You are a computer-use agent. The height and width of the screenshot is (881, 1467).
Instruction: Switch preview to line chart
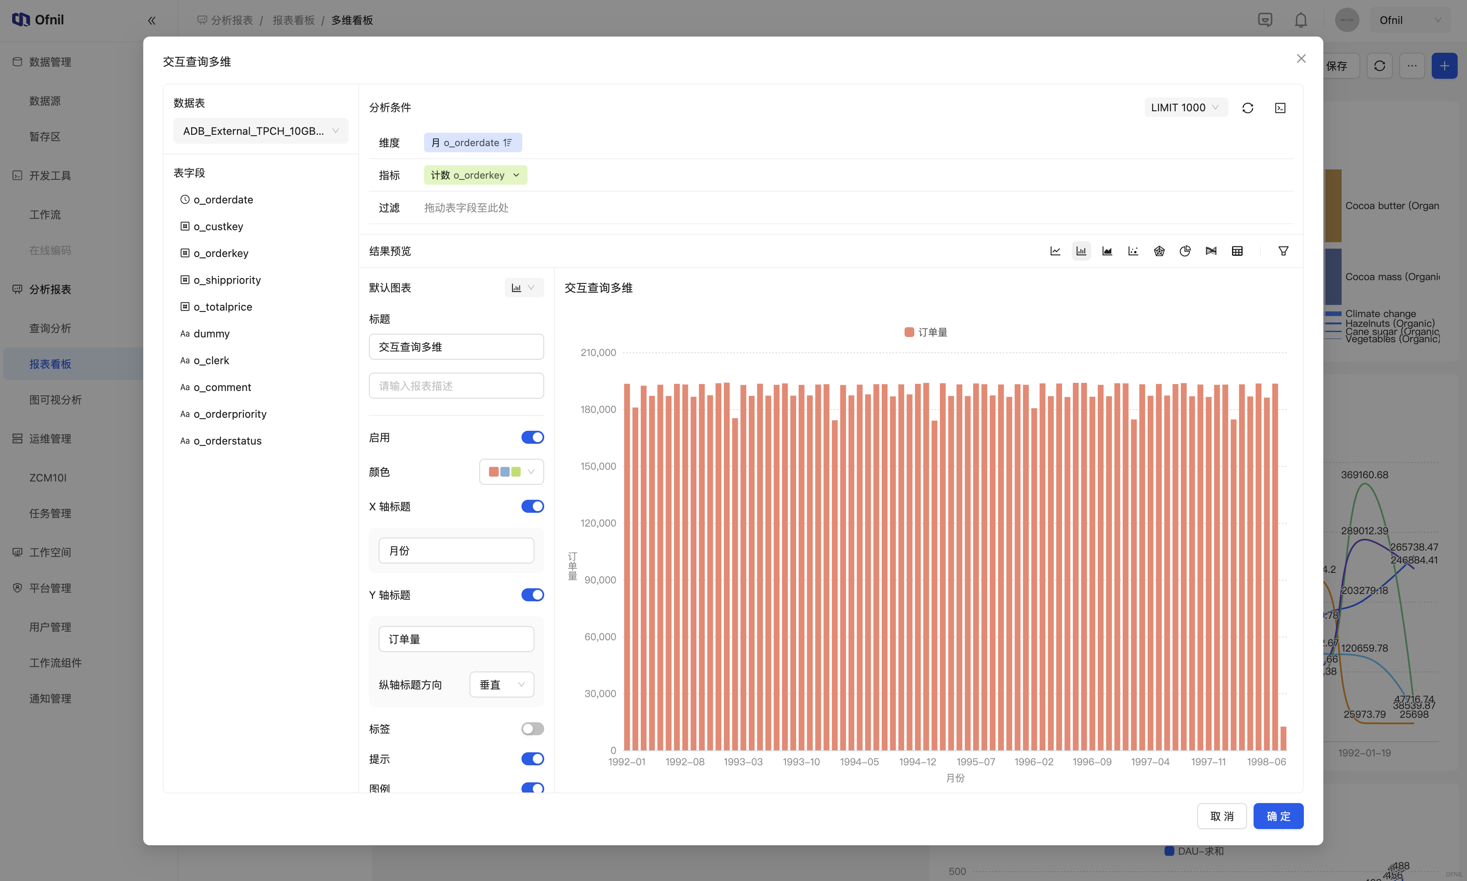pos(1056,251)
